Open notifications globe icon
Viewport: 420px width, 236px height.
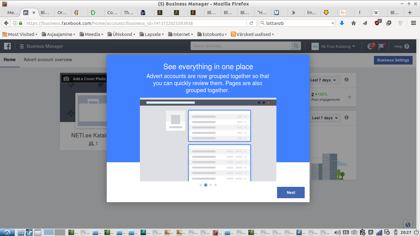(x=371, y=46)
